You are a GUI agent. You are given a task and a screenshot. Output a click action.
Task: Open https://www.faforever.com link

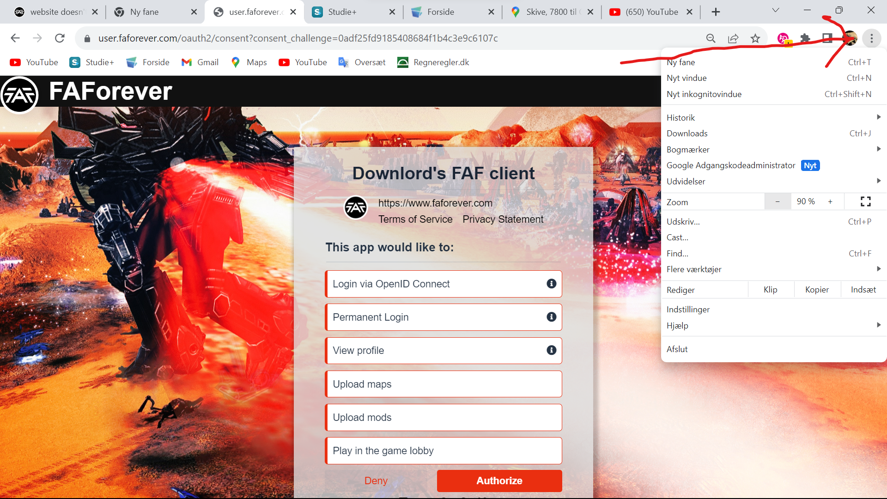pyautogui.click(x=435, y=203)
